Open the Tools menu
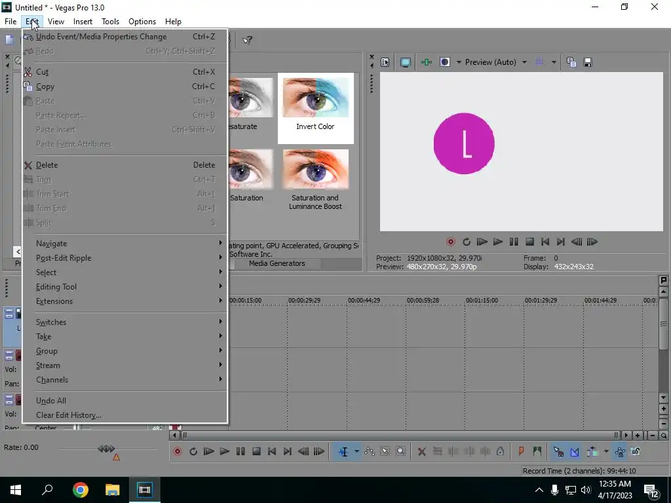Viewport: 671px width, 503px height. 110,22
